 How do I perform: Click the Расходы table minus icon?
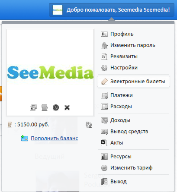coord(104,107)
